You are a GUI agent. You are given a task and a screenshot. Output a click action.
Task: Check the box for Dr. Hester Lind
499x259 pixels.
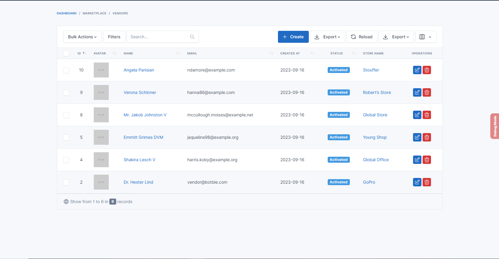(x=66, y=182)
